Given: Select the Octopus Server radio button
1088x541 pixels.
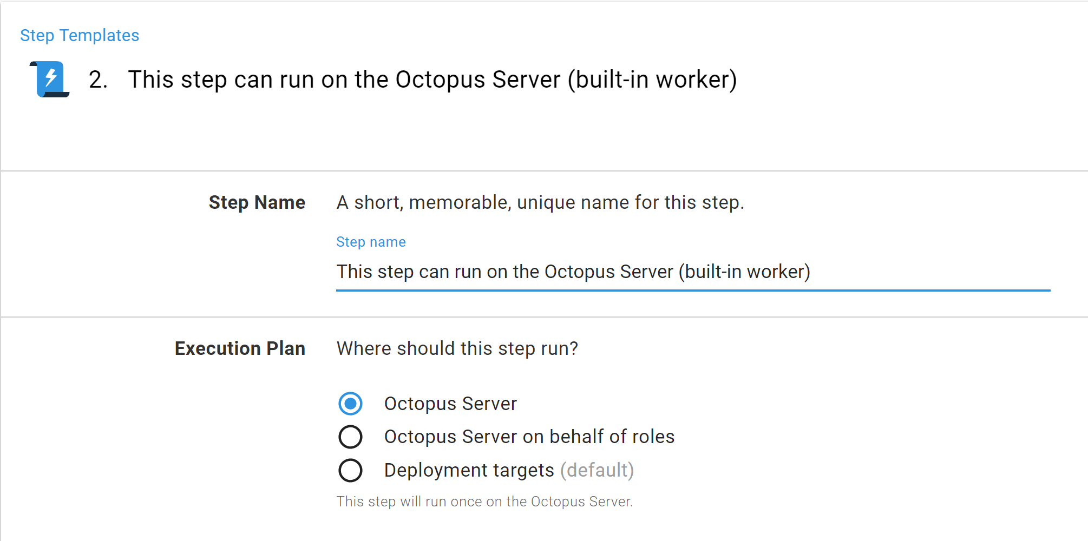Looking at the screenshot, I should click(x=350, y=403).
